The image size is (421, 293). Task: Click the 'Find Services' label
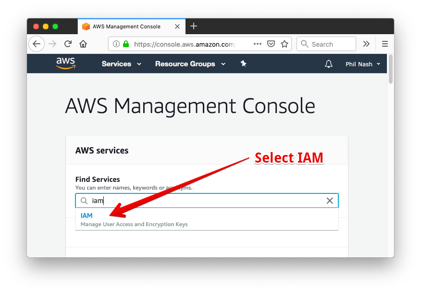pyautogui.click(x=98, y=179)
